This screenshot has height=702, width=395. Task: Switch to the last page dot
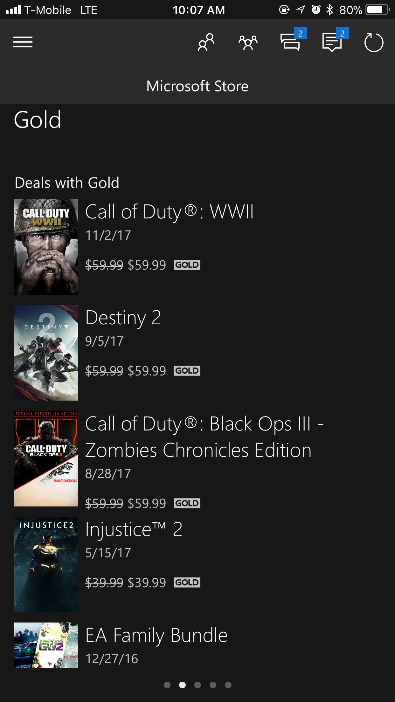click(x=228, y=685)
